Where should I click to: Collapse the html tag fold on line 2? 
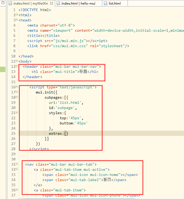pos(17,15)
